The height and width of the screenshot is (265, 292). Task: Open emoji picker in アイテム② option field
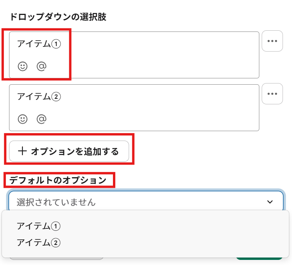coord(23,119)
